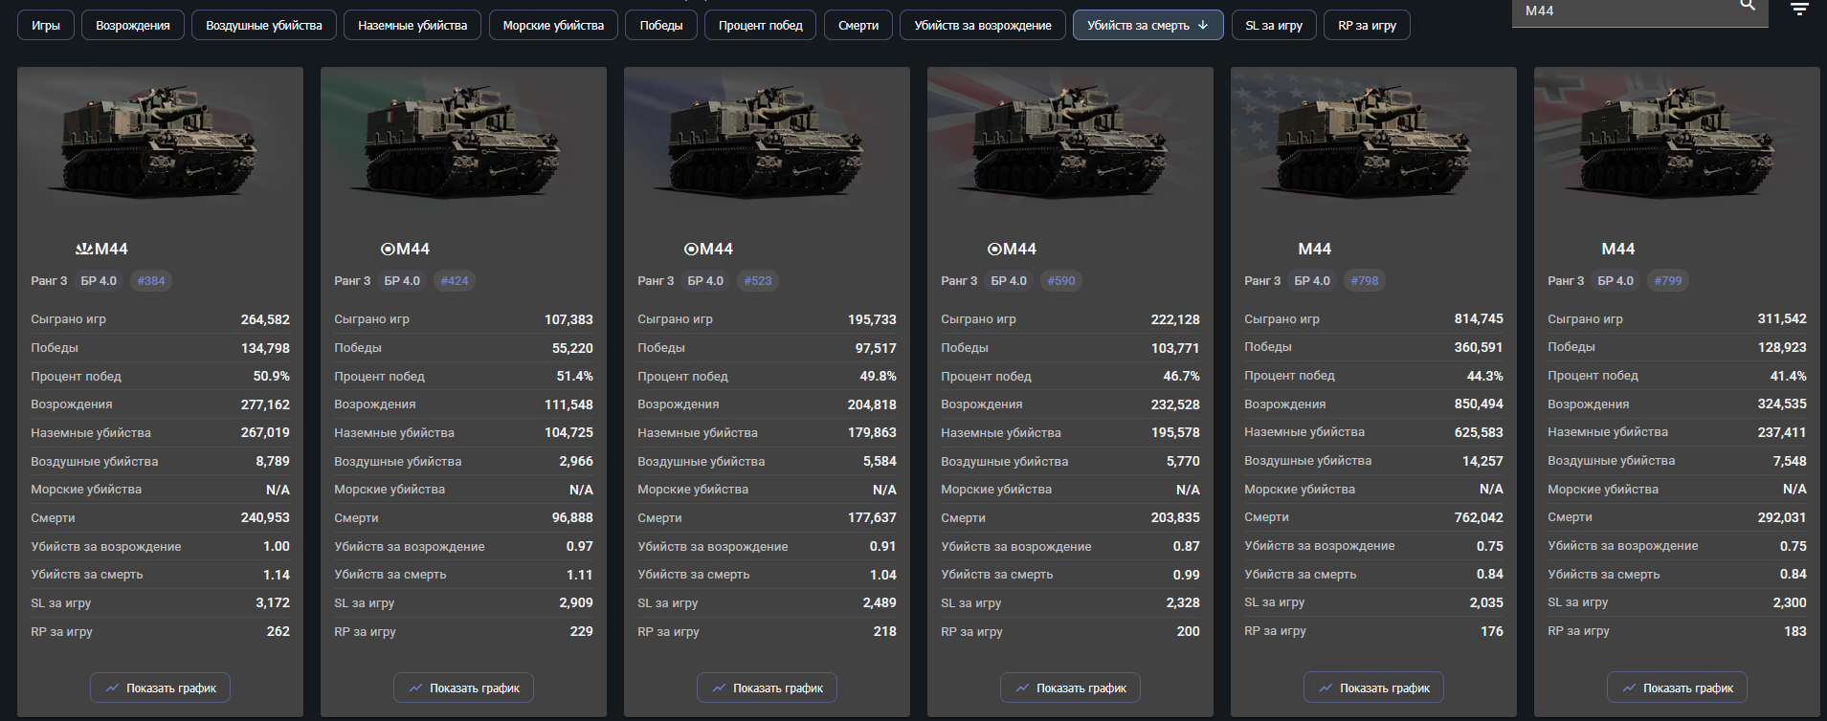Select the 'Игры' tab

click(46, 26)
